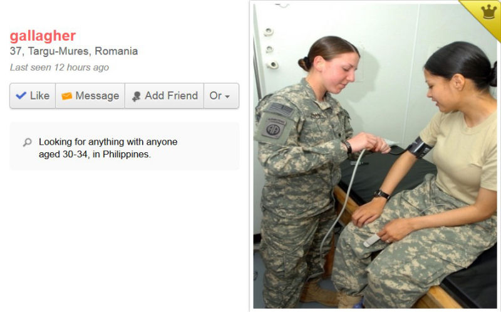The image size is (501, 312).
Task: Click the gold premium corner ribbon
Action: [x=483, y=16]
